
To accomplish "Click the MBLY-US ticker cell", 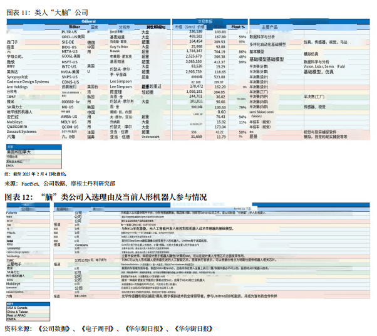I will point(69,122).
